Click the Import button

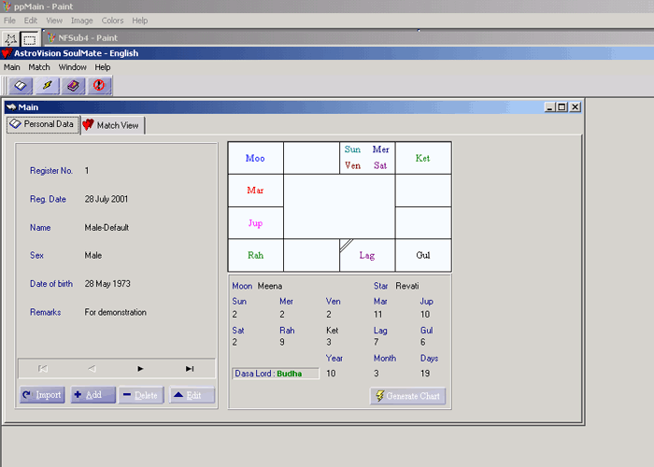tap(42, 395)
